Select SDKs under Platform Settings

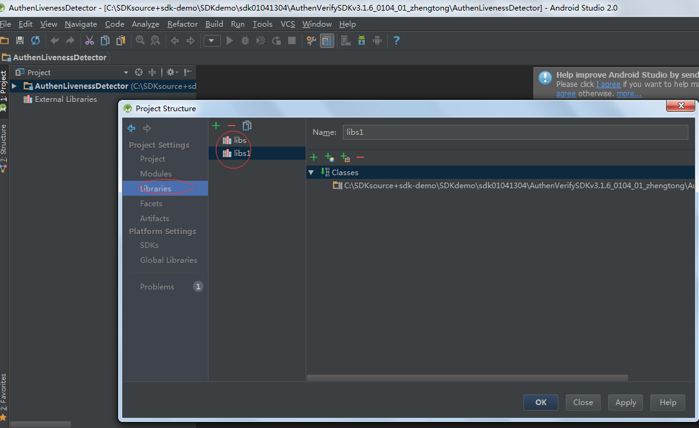pyautogui.click(x=149, y=245)
